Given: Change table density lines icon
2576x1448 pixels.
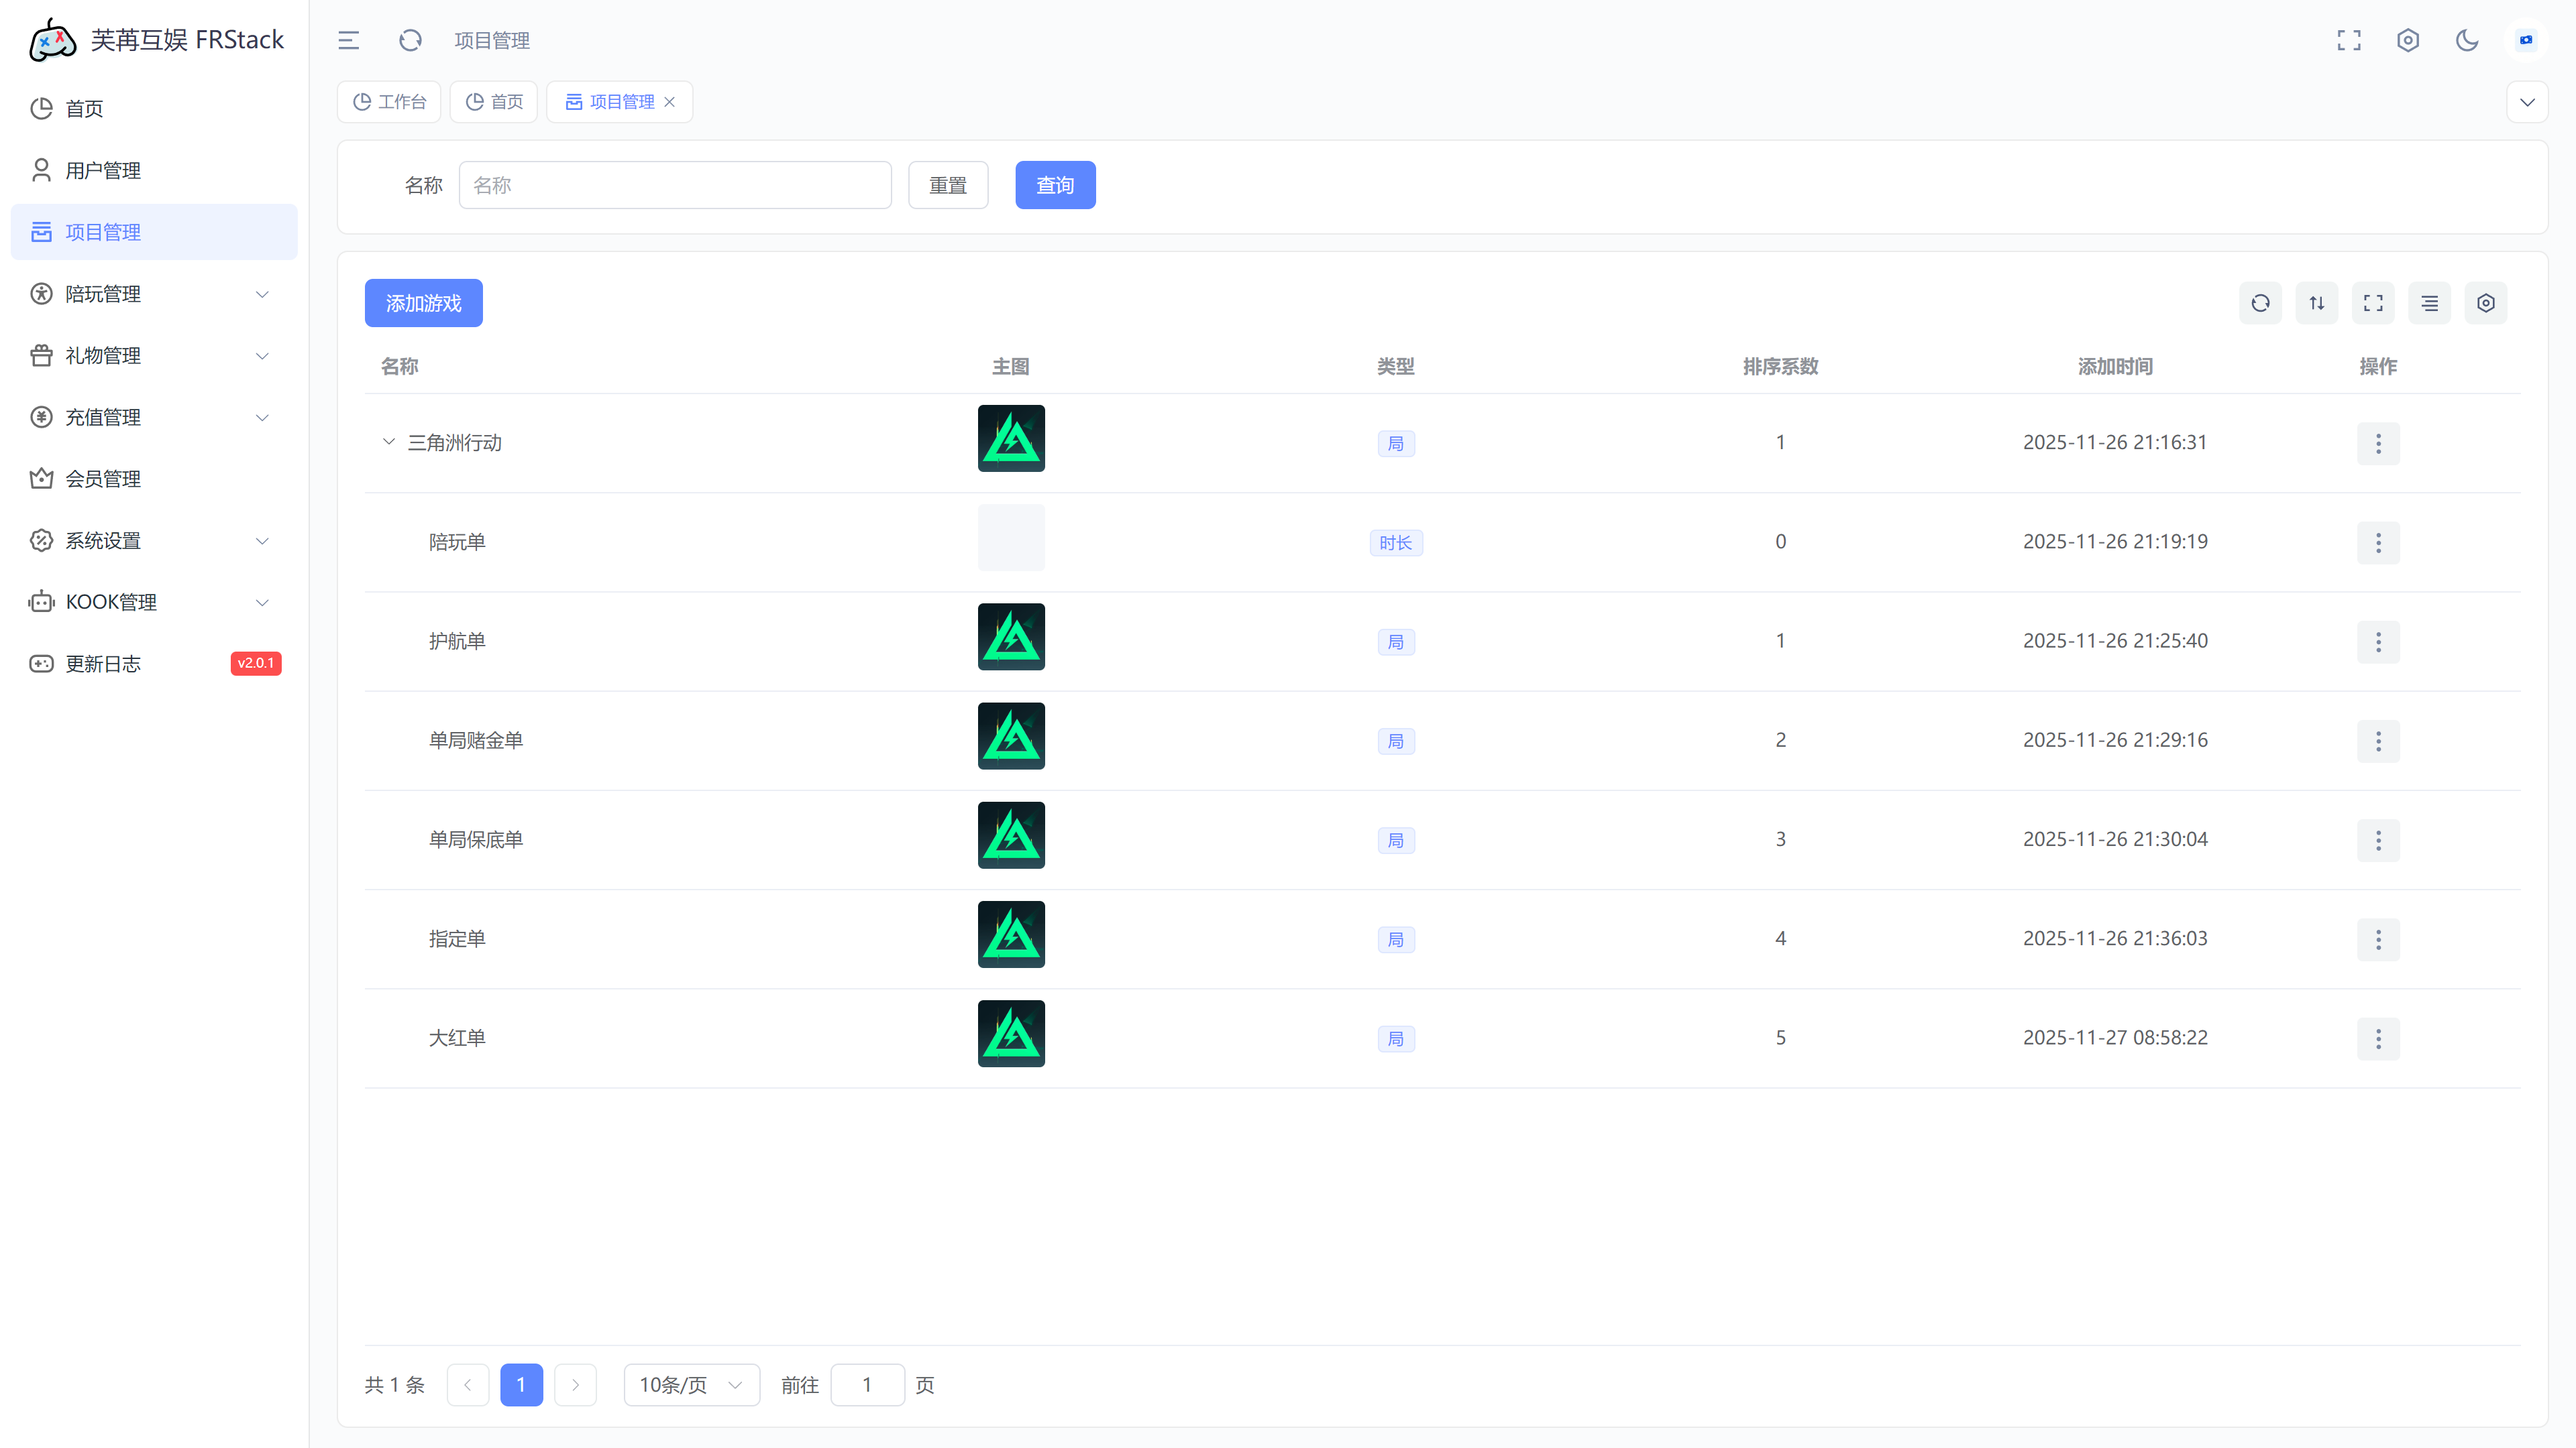Looking at the screenshot, I should pyautogui.click(x=2429, y=303).
